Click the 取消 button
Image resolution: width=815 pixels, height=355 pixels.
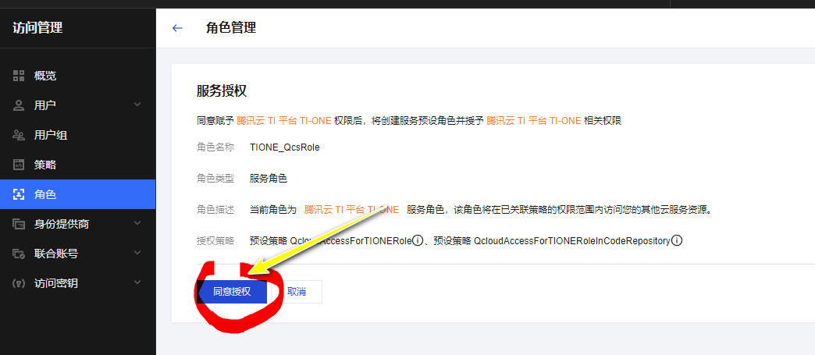(x=297, y=292)
